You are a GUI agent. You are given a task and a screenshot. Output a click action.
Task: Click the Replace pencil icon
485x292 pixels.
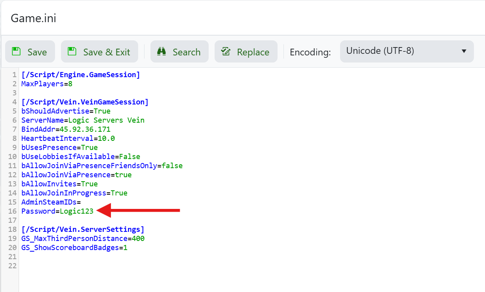(x=226, y=51)
